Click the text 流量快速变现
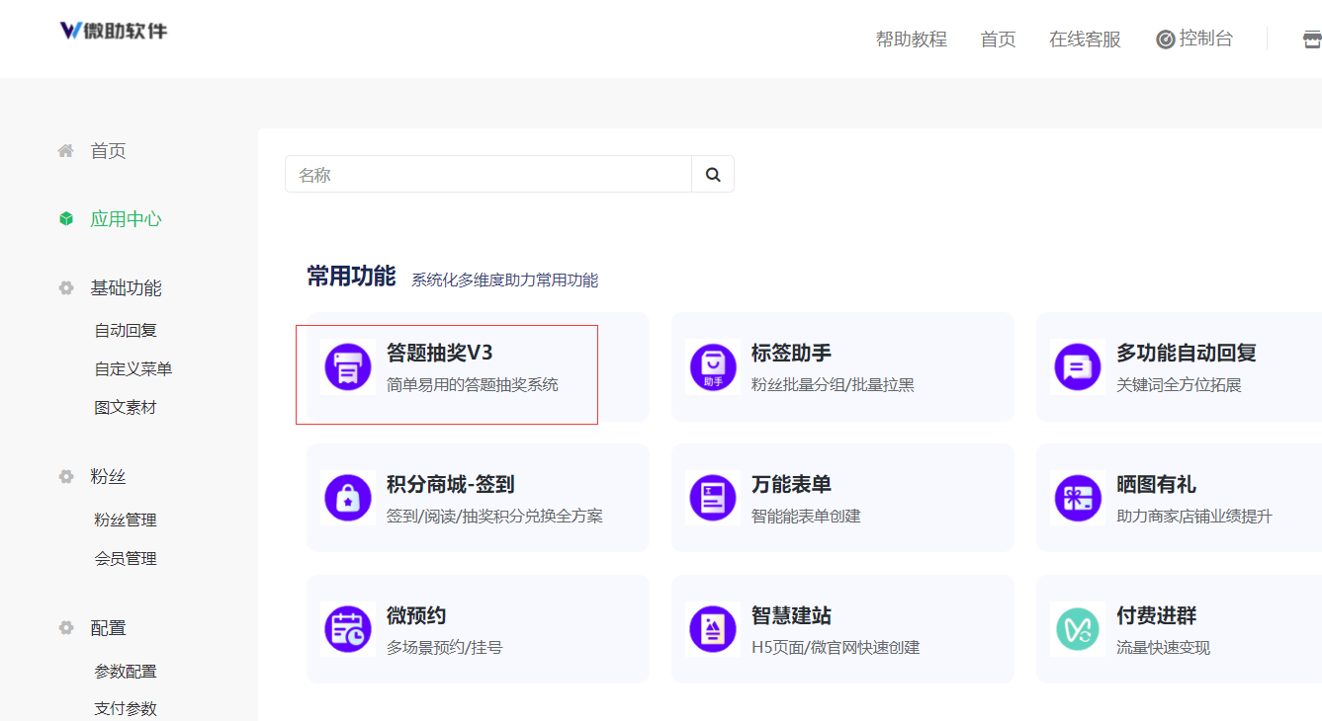Screen dimensions: 1322x721 click(x=1163, y=648)
